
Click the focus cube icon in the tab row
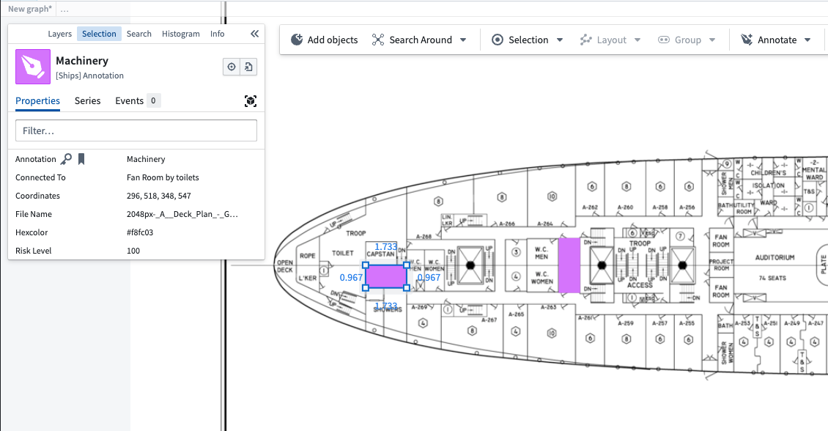[x=250, y=101]
